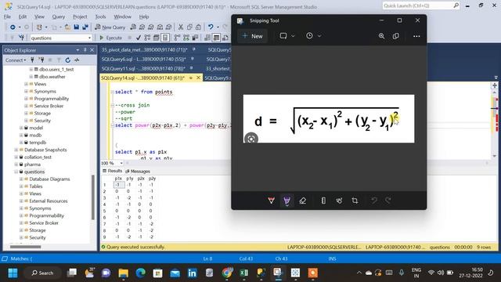Expand Database Snapshots node

16,150
